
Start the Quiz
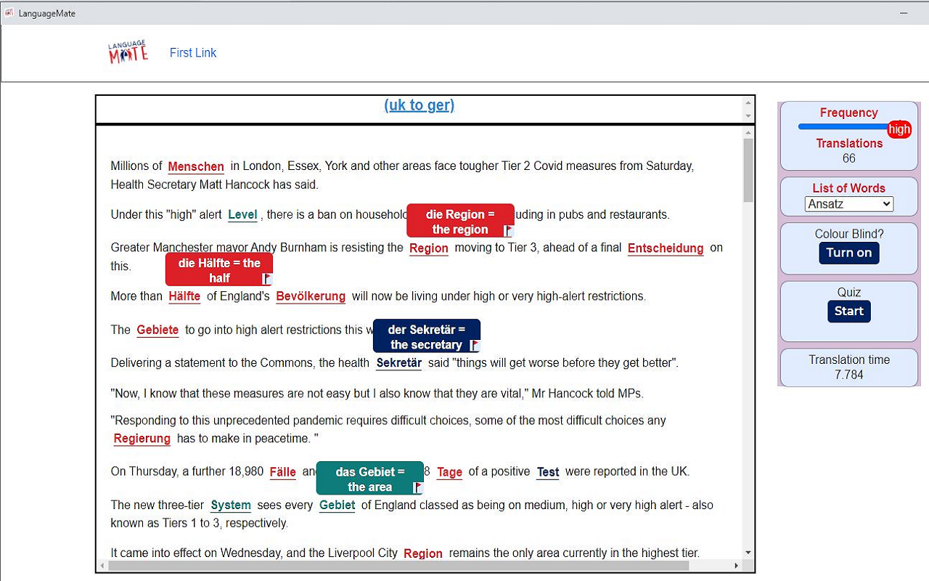click(849, 311)
